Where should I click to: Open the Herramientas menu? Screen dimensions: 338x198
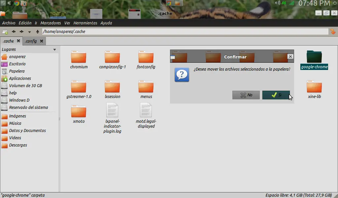tap(85, 23)
